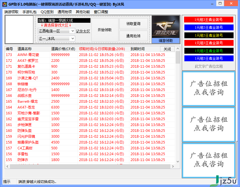Select the 步枪弹匣 row

90,125
